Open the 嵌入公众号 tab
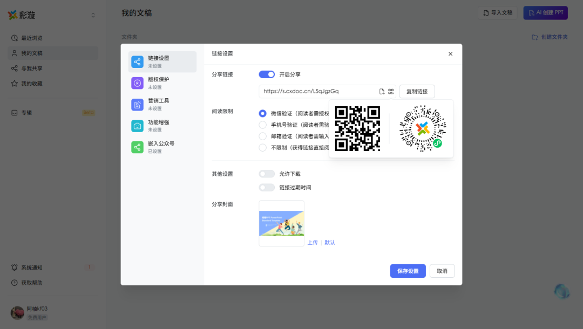 point(162,147)
